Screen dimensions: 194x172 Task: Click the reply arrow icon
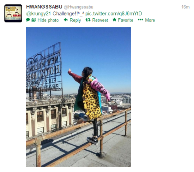[x=66, y=20]
